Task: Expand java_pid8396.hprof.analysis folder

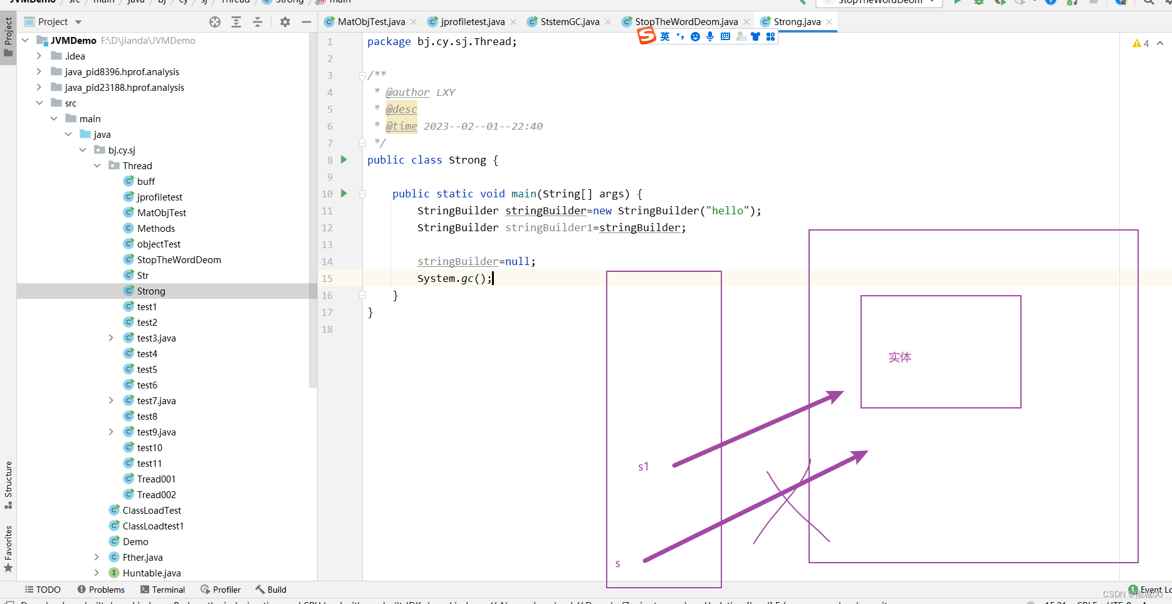Action: tap(39, 72)
